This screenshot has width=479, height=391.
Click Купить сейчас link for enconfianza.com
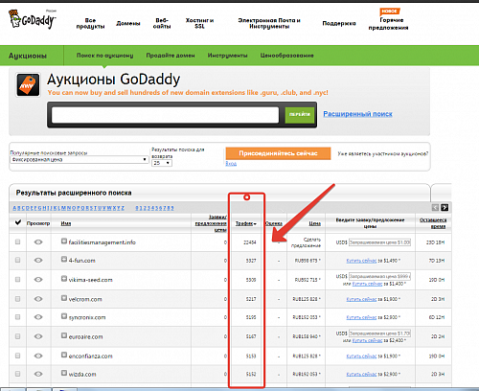(361, 356)
